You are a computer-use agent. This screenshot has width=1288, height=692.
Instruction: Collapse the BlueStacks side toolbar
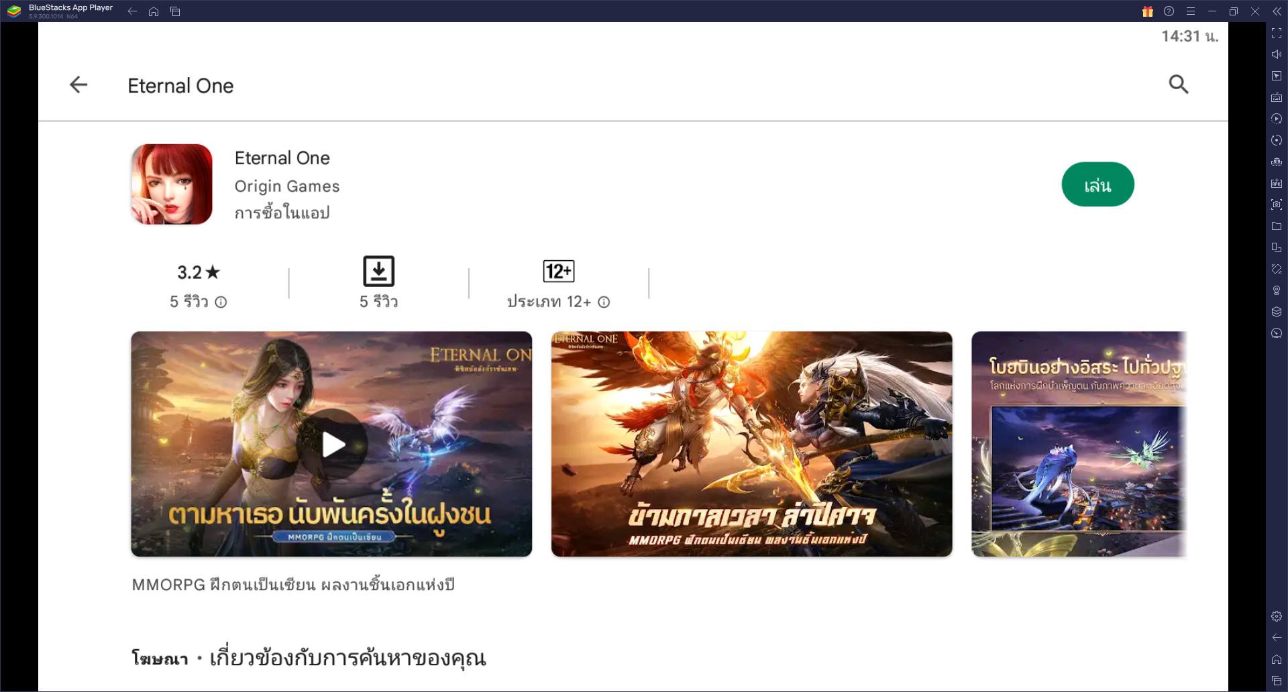(x=1277, y=11)
